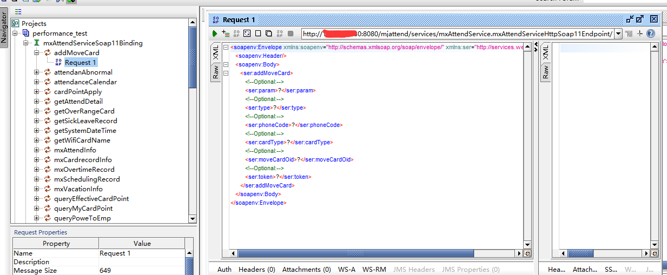Click the cancel request stop icon

pos(290,33)
